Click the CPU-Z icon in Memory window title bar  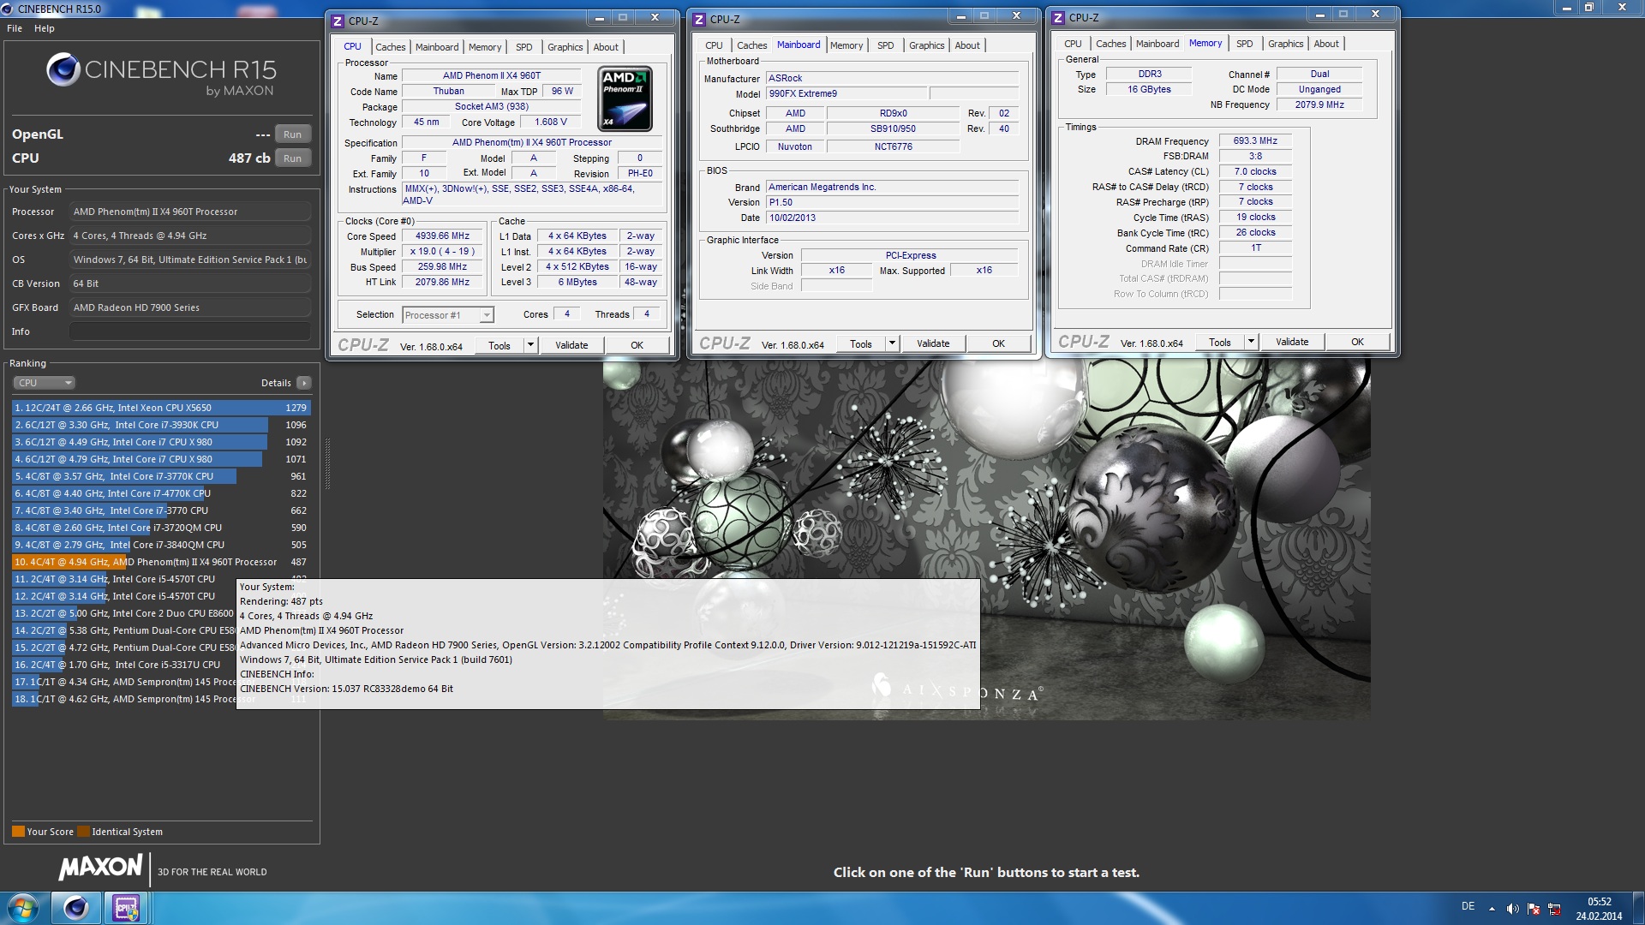click(x=1058, y=18)
